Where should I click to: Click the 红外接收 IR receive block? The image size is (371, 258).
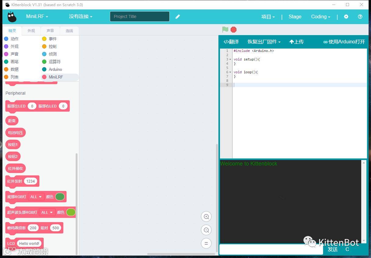pos(16,168)
